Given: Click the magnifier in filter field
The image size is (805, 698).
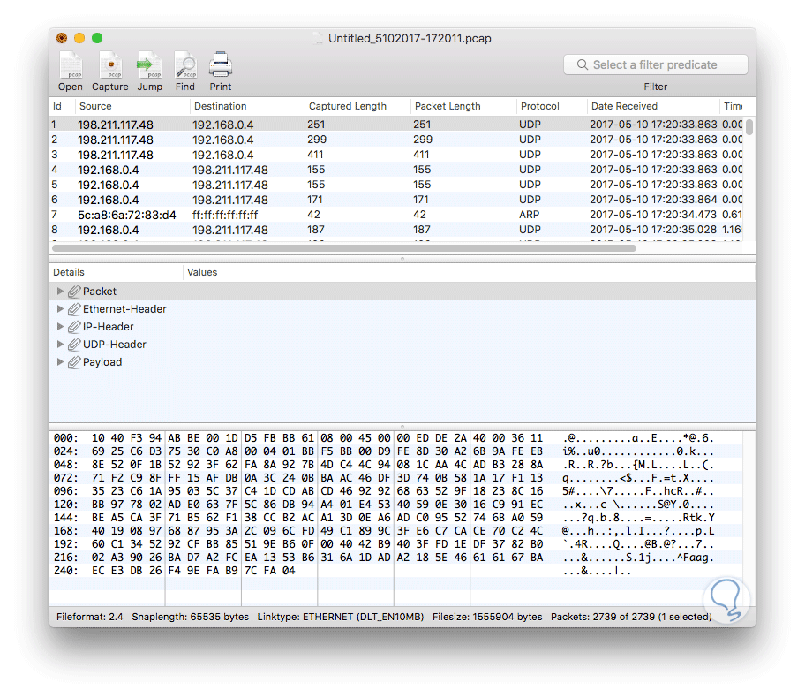Looking at the screenshot, I should [583, 64].
